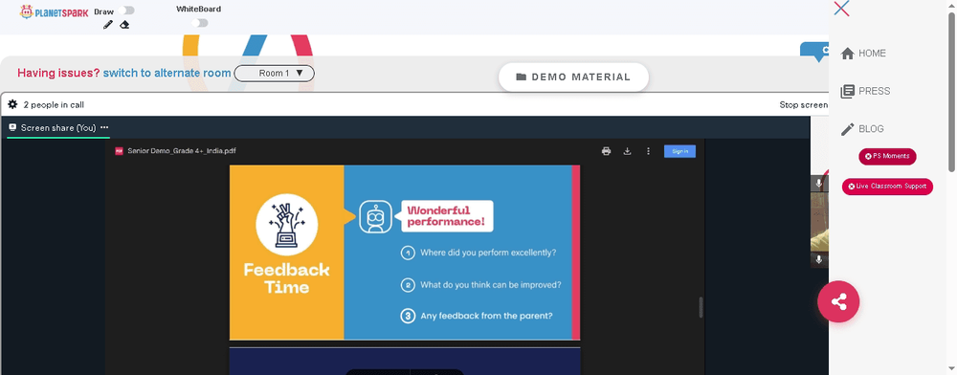Print the PDF document
The image size is (957, 375).
pos(606,151)
